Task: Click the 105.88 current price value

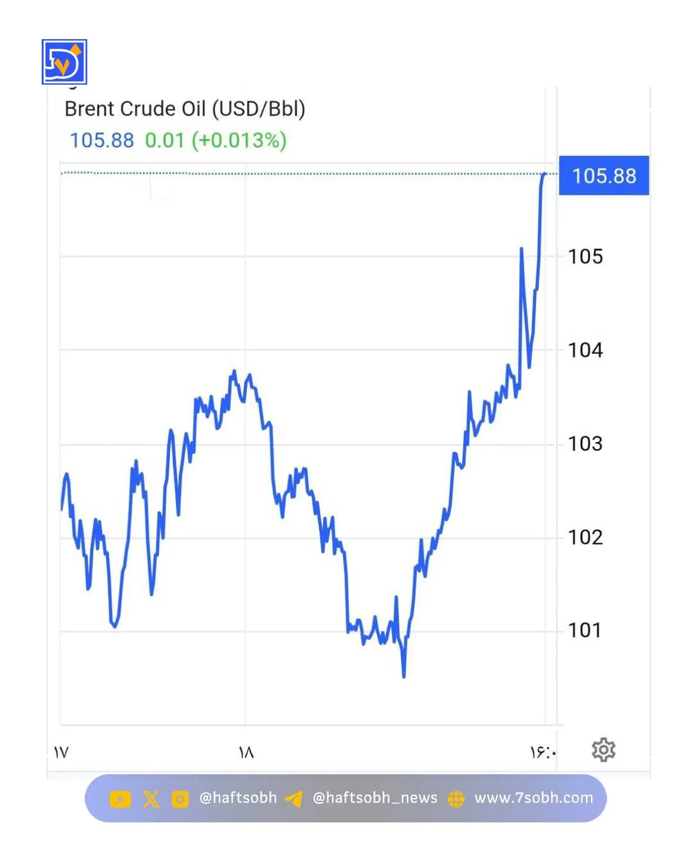Action: click(x=101, y=140)
